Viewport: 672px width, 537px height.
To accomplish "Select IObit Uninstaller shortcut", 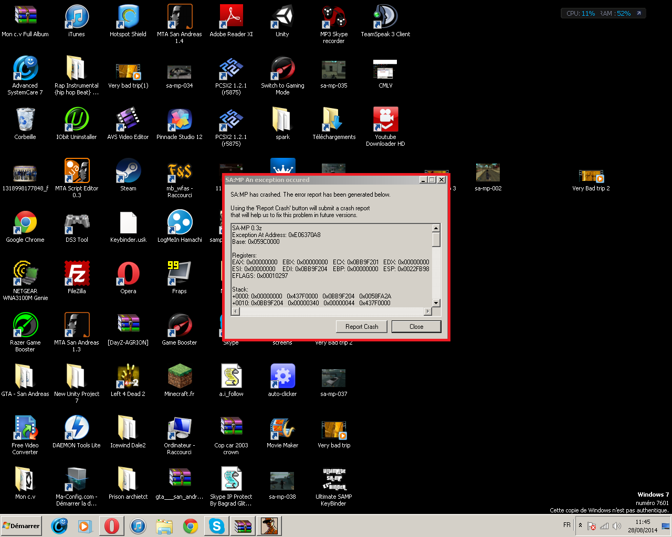I will [x=77, y=124].
